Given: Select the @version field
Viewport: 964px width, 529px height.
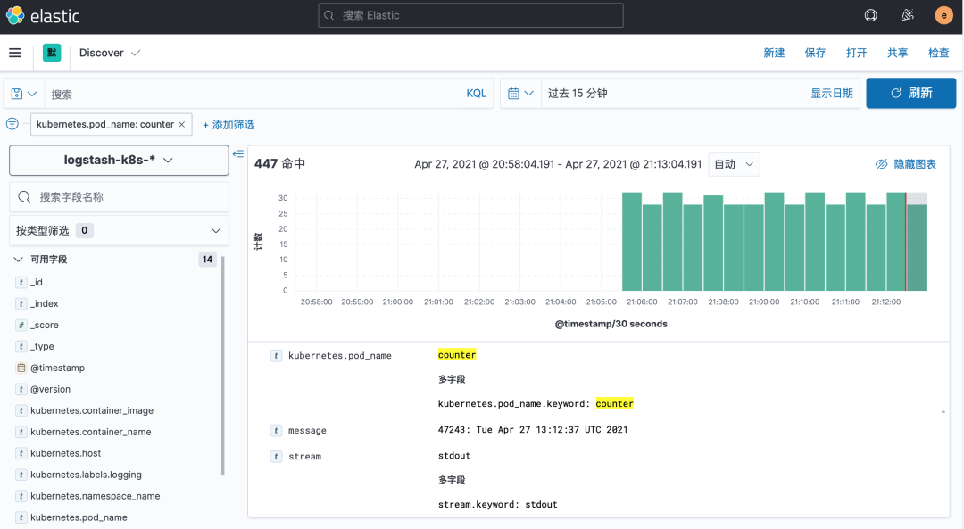Looking at the screenshot, I should pos(50,390).
